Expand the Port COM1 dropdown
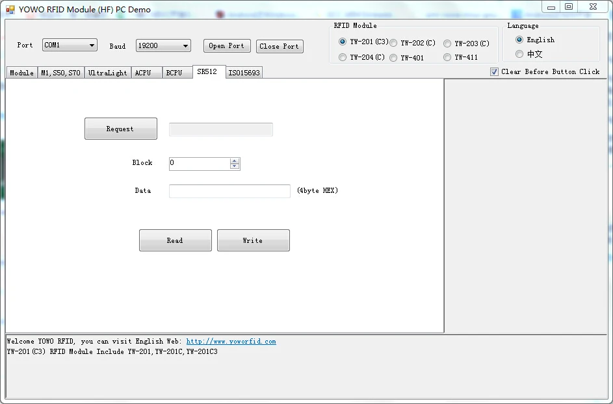The width and height of the screenshot is (613, 404). pos(92,45)
